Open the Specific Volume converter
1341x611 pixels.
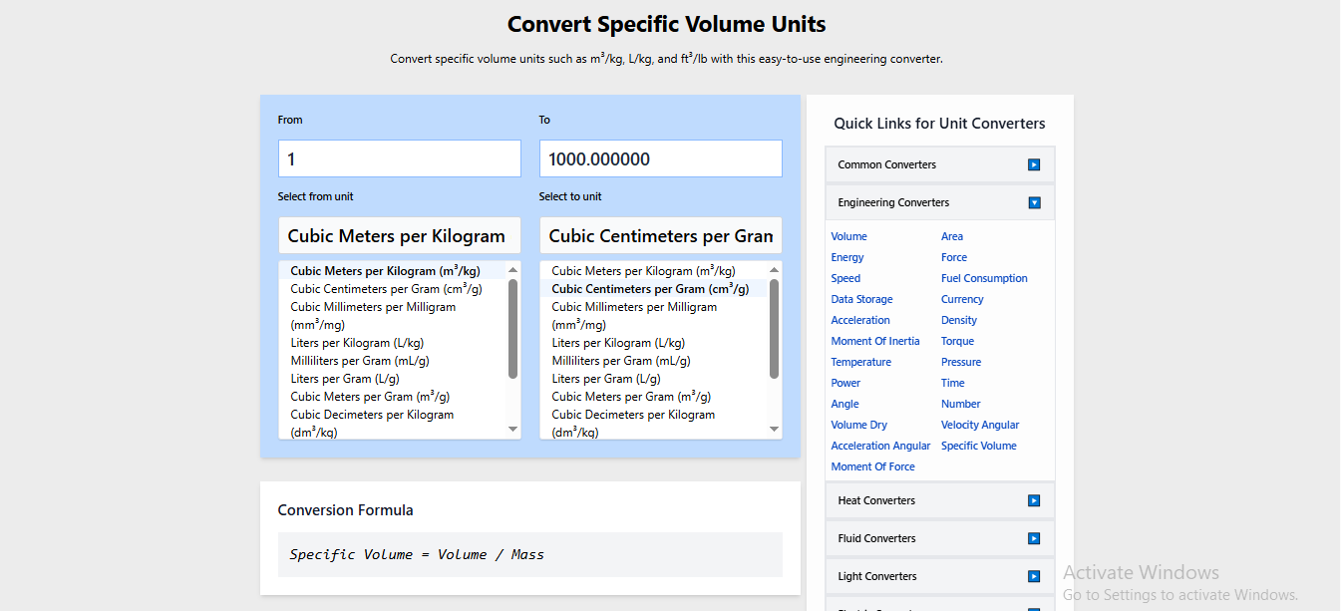(x=979, y=445)
